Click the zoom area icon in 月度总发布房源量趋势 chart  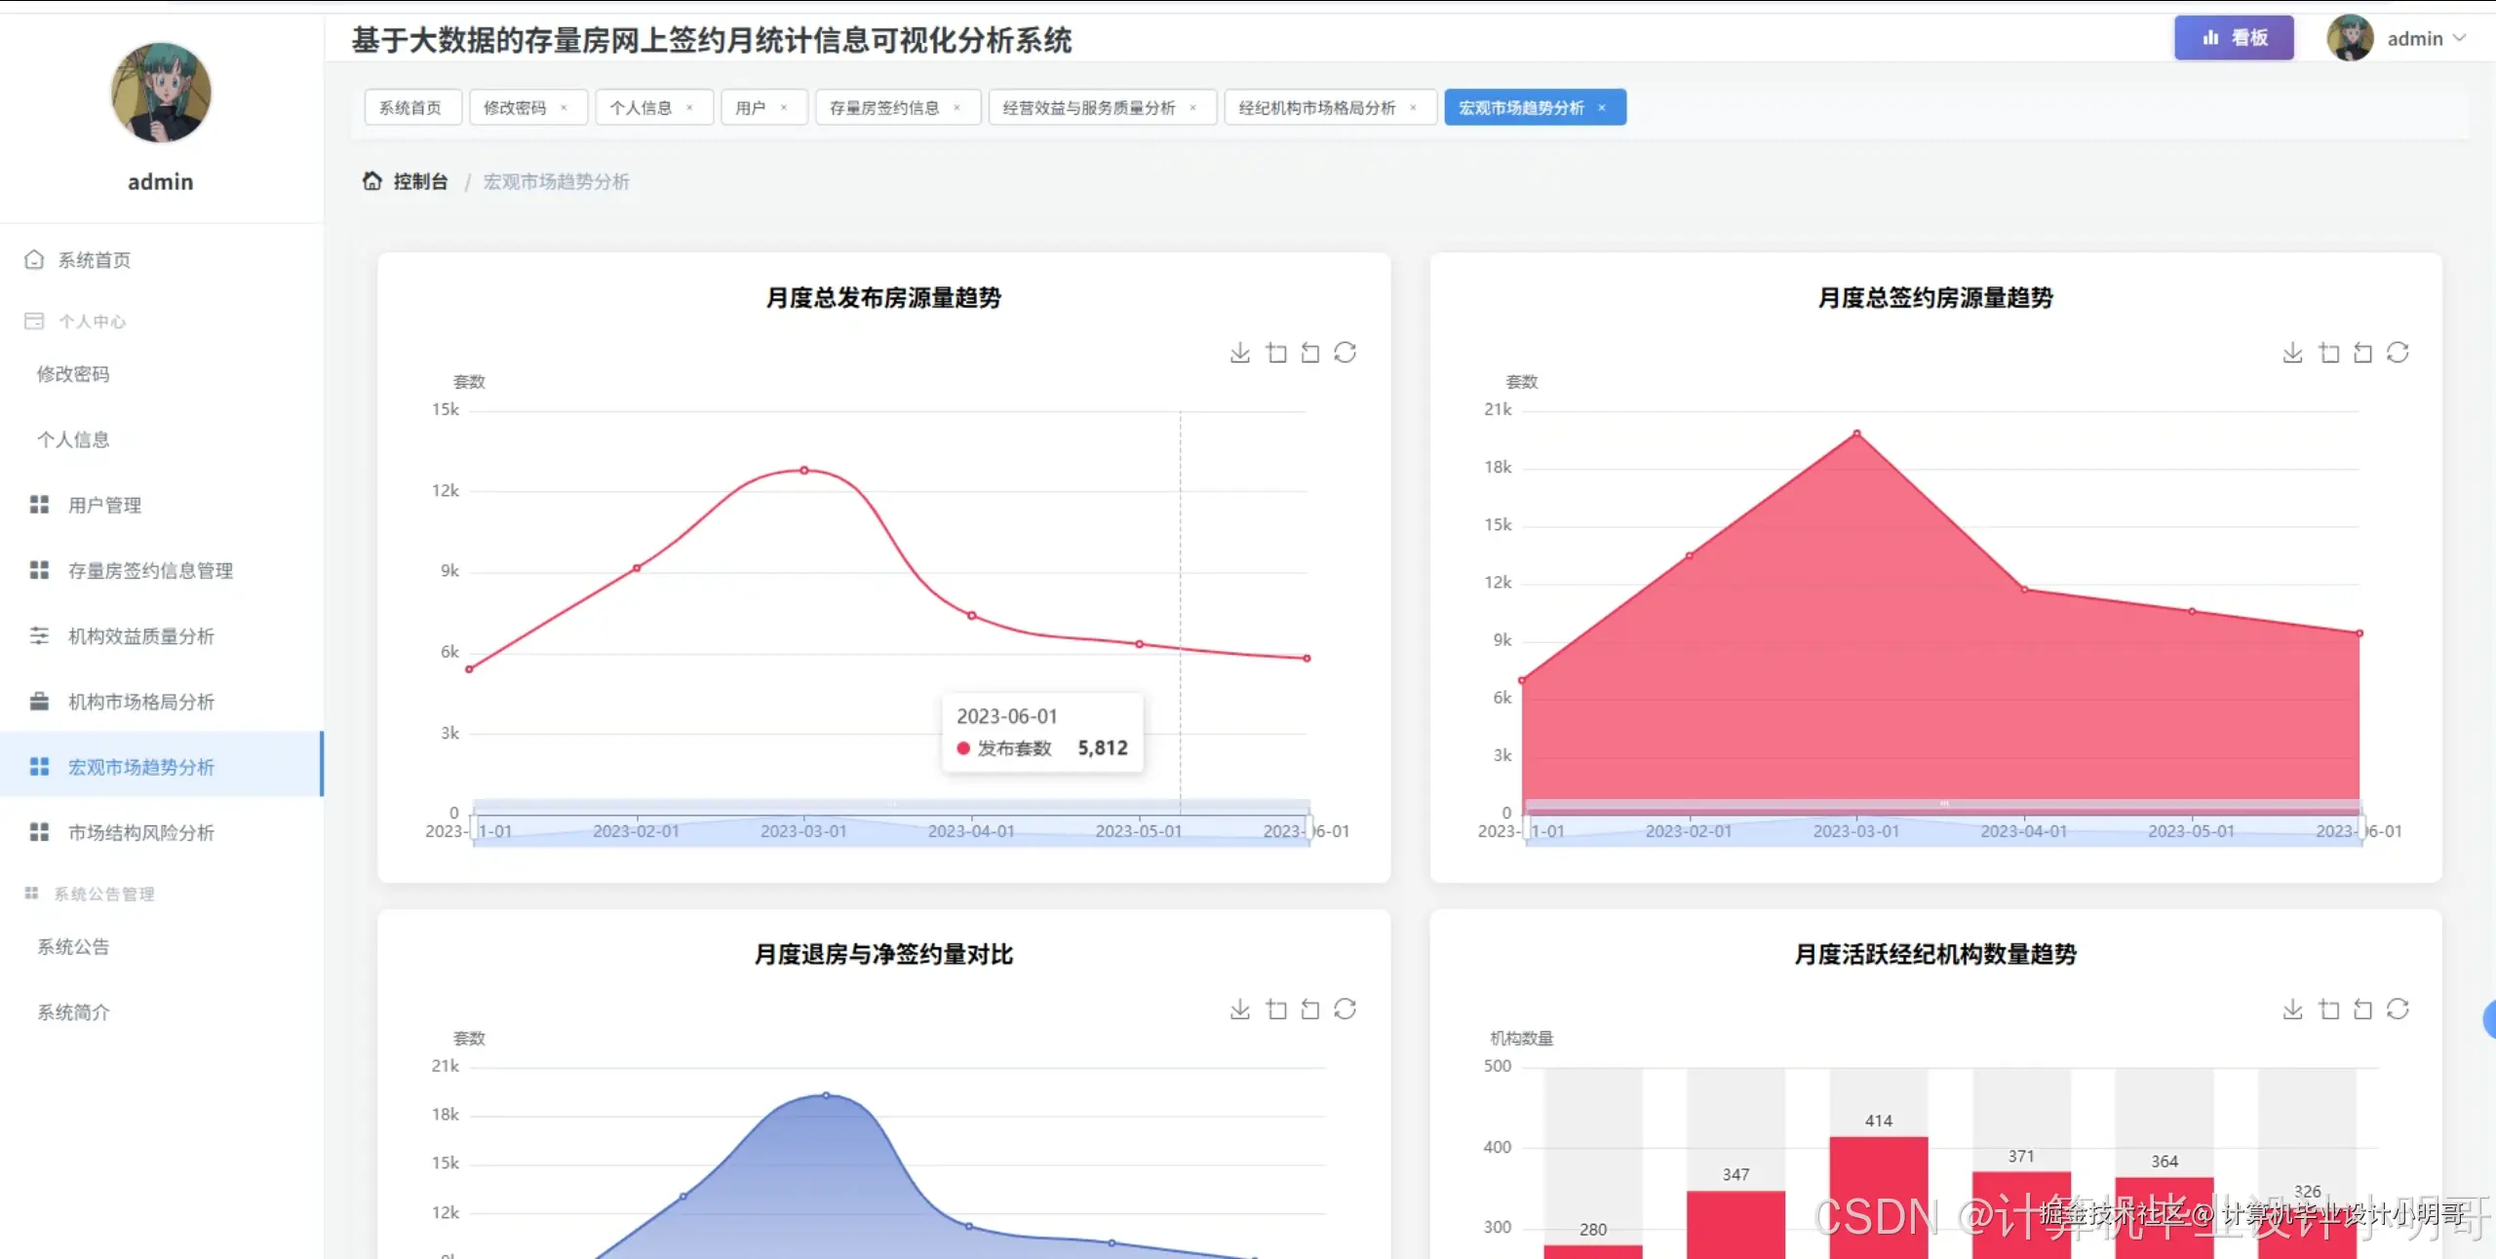[1276, 353]
